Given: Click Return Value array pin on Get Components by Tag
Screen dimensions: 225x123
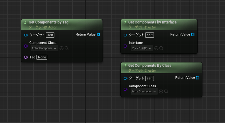Looking at the screenshot, I should pyautogui.click(x=98, y=35).
